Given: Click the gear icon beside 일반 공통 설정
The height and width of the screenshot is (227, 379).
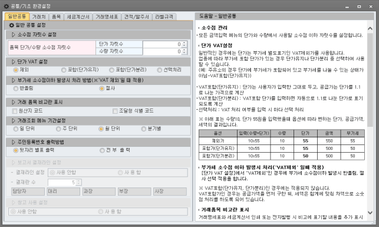Looking at the screenshot, I should click(11, 25).
